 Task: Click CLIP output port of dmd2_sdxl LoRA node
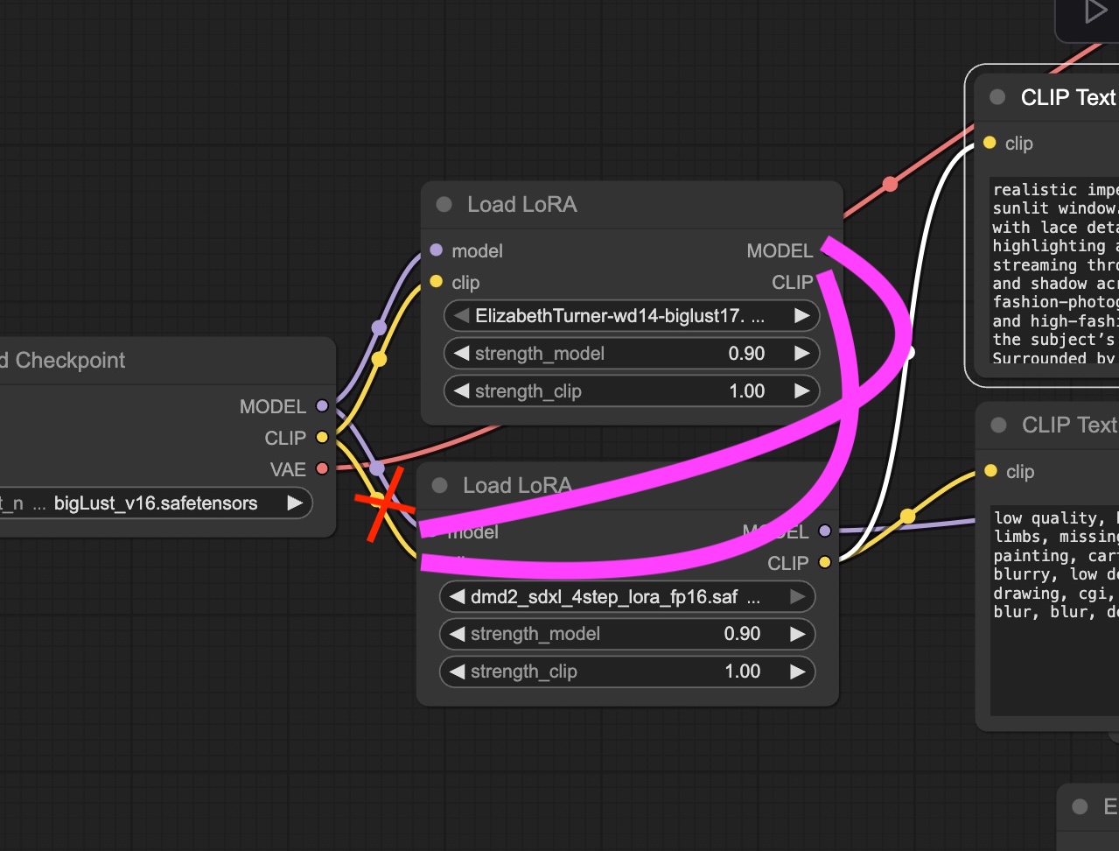(x=824, y=563)
